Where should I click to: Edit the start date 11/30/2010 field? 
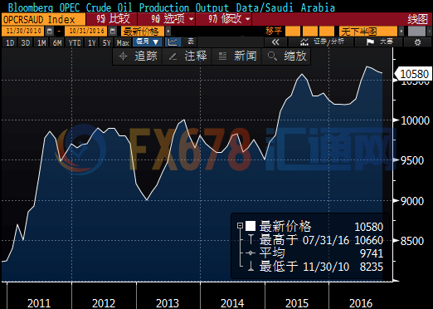point(23,31)
